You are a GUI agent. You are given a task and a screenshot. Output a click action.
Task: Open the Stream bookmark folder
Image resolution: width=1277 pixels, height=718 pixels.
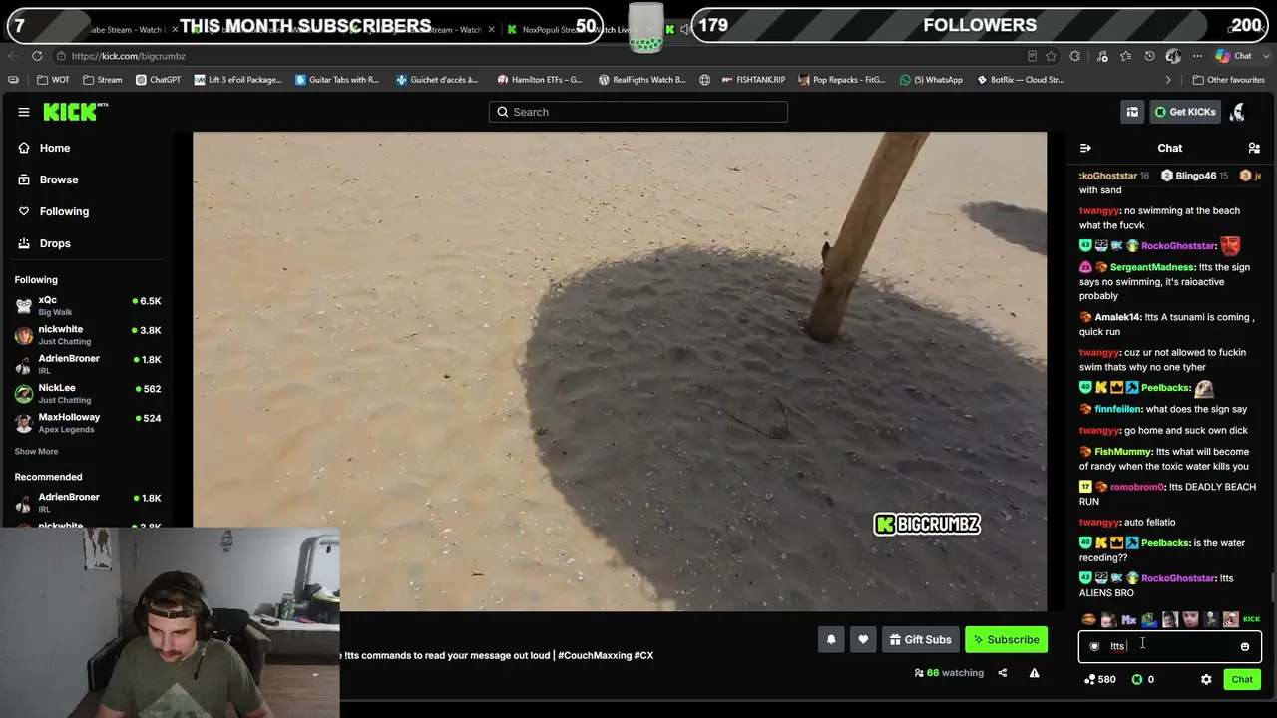point(102,80)
